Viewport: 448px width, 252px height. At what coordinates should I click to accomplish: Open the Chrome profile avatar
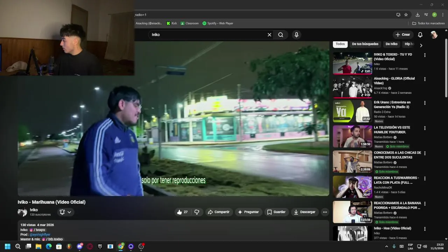[434, 15]
